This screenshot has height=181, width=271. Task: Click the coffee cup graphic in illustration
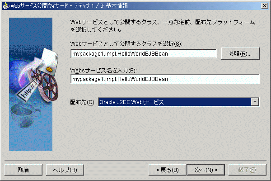pyautogui.click(x=24, y=115)
